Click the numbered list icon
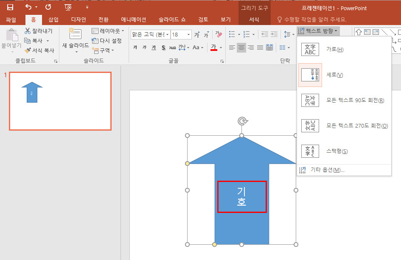This screenshot has height=260, width=401. click(247, 34)
